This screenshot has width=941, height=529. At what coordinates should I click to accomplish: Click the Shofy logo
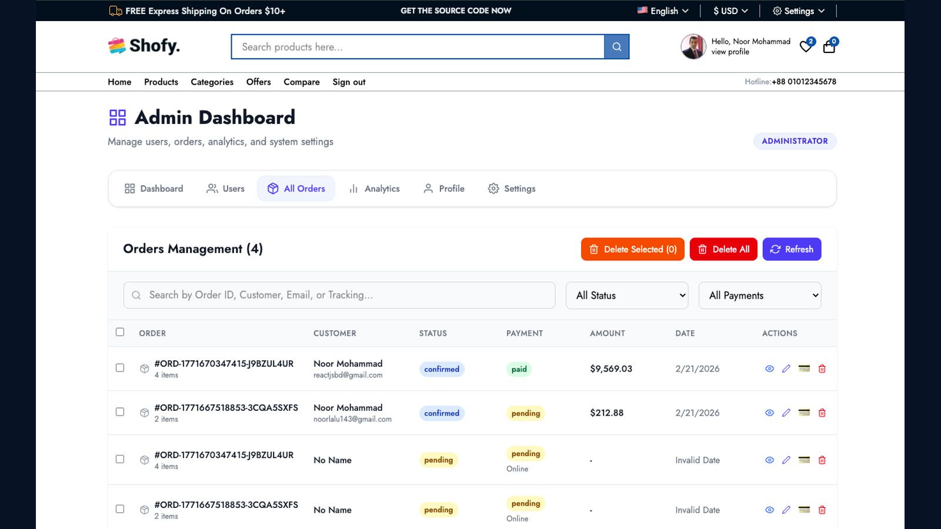(144, 46)
